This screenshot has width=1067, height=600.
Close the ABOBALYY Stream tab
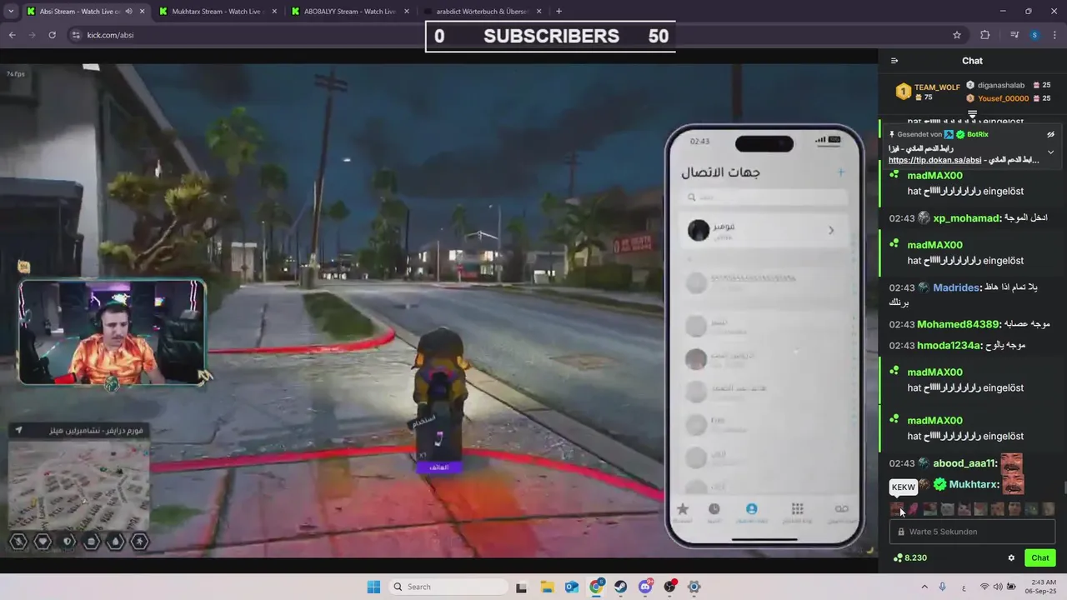tap(408, 12)
